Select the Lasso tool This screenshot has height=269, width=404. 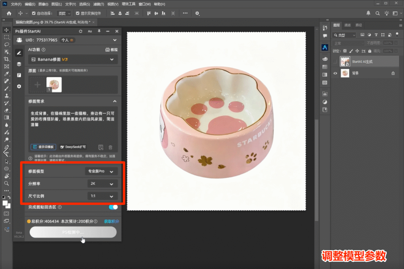[6, 45]
